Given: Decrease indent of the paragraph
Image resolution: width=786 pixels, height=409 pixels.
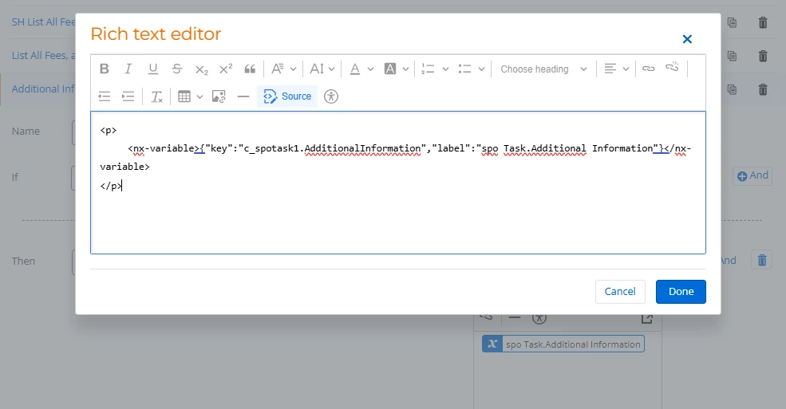Looking at the screenshot, I should tap(105, 96).
